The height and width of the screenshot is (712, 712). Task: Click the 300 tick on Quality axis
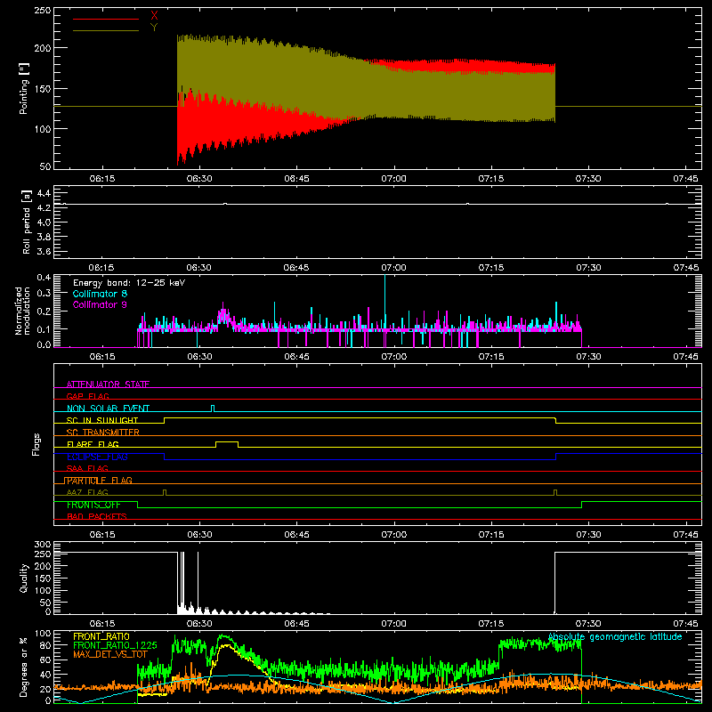tap(43, 545)
